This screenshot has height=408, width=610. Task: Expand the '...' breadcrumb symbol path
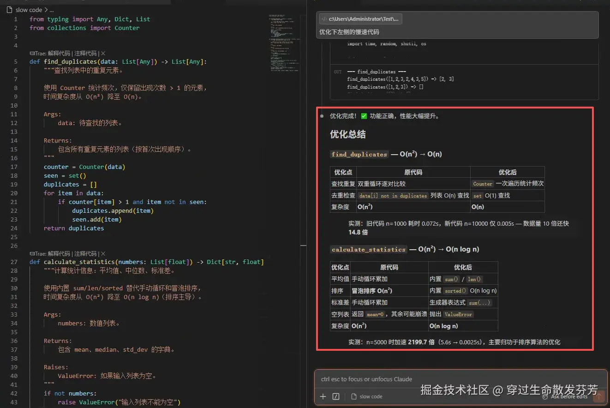(52, 10)
